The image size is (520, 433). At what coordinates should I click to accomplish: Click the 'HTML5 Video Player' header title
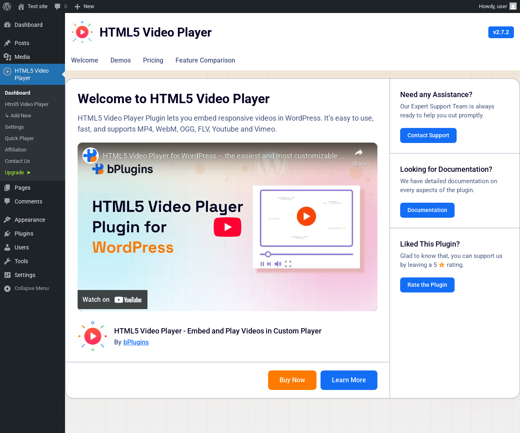click(x=156, y=32)
